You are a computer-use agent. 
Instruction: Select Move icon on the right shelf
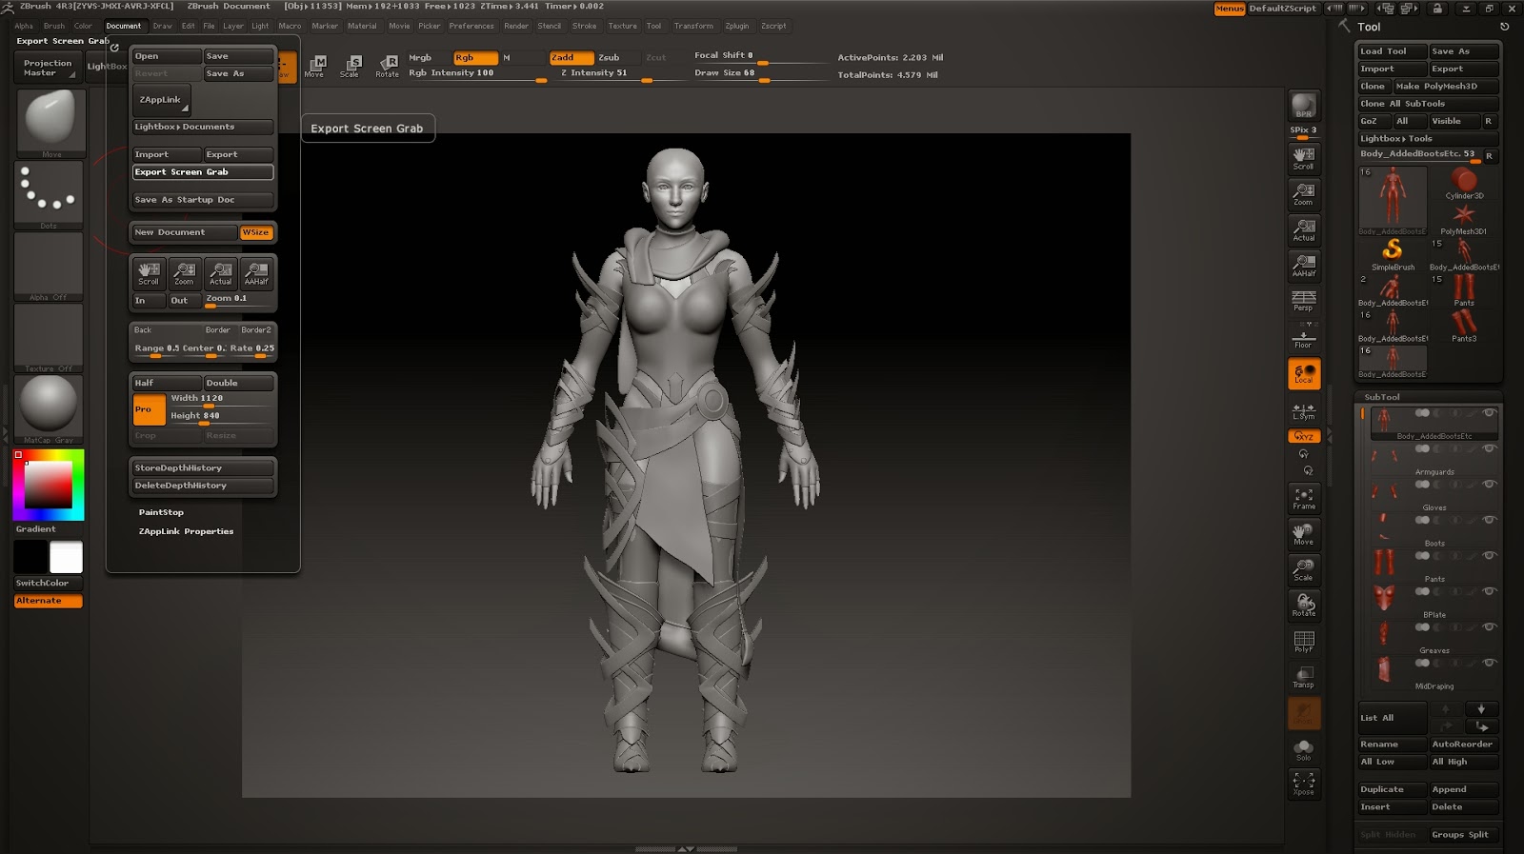(x=1303, y=534)
